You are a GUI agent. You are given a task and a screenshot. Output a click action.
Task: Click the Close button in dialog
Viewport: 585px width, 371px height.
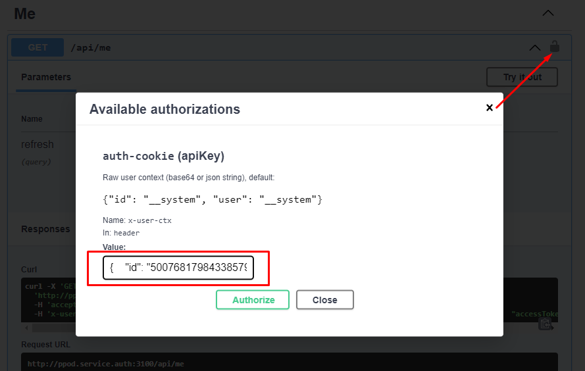click(324, 300)
